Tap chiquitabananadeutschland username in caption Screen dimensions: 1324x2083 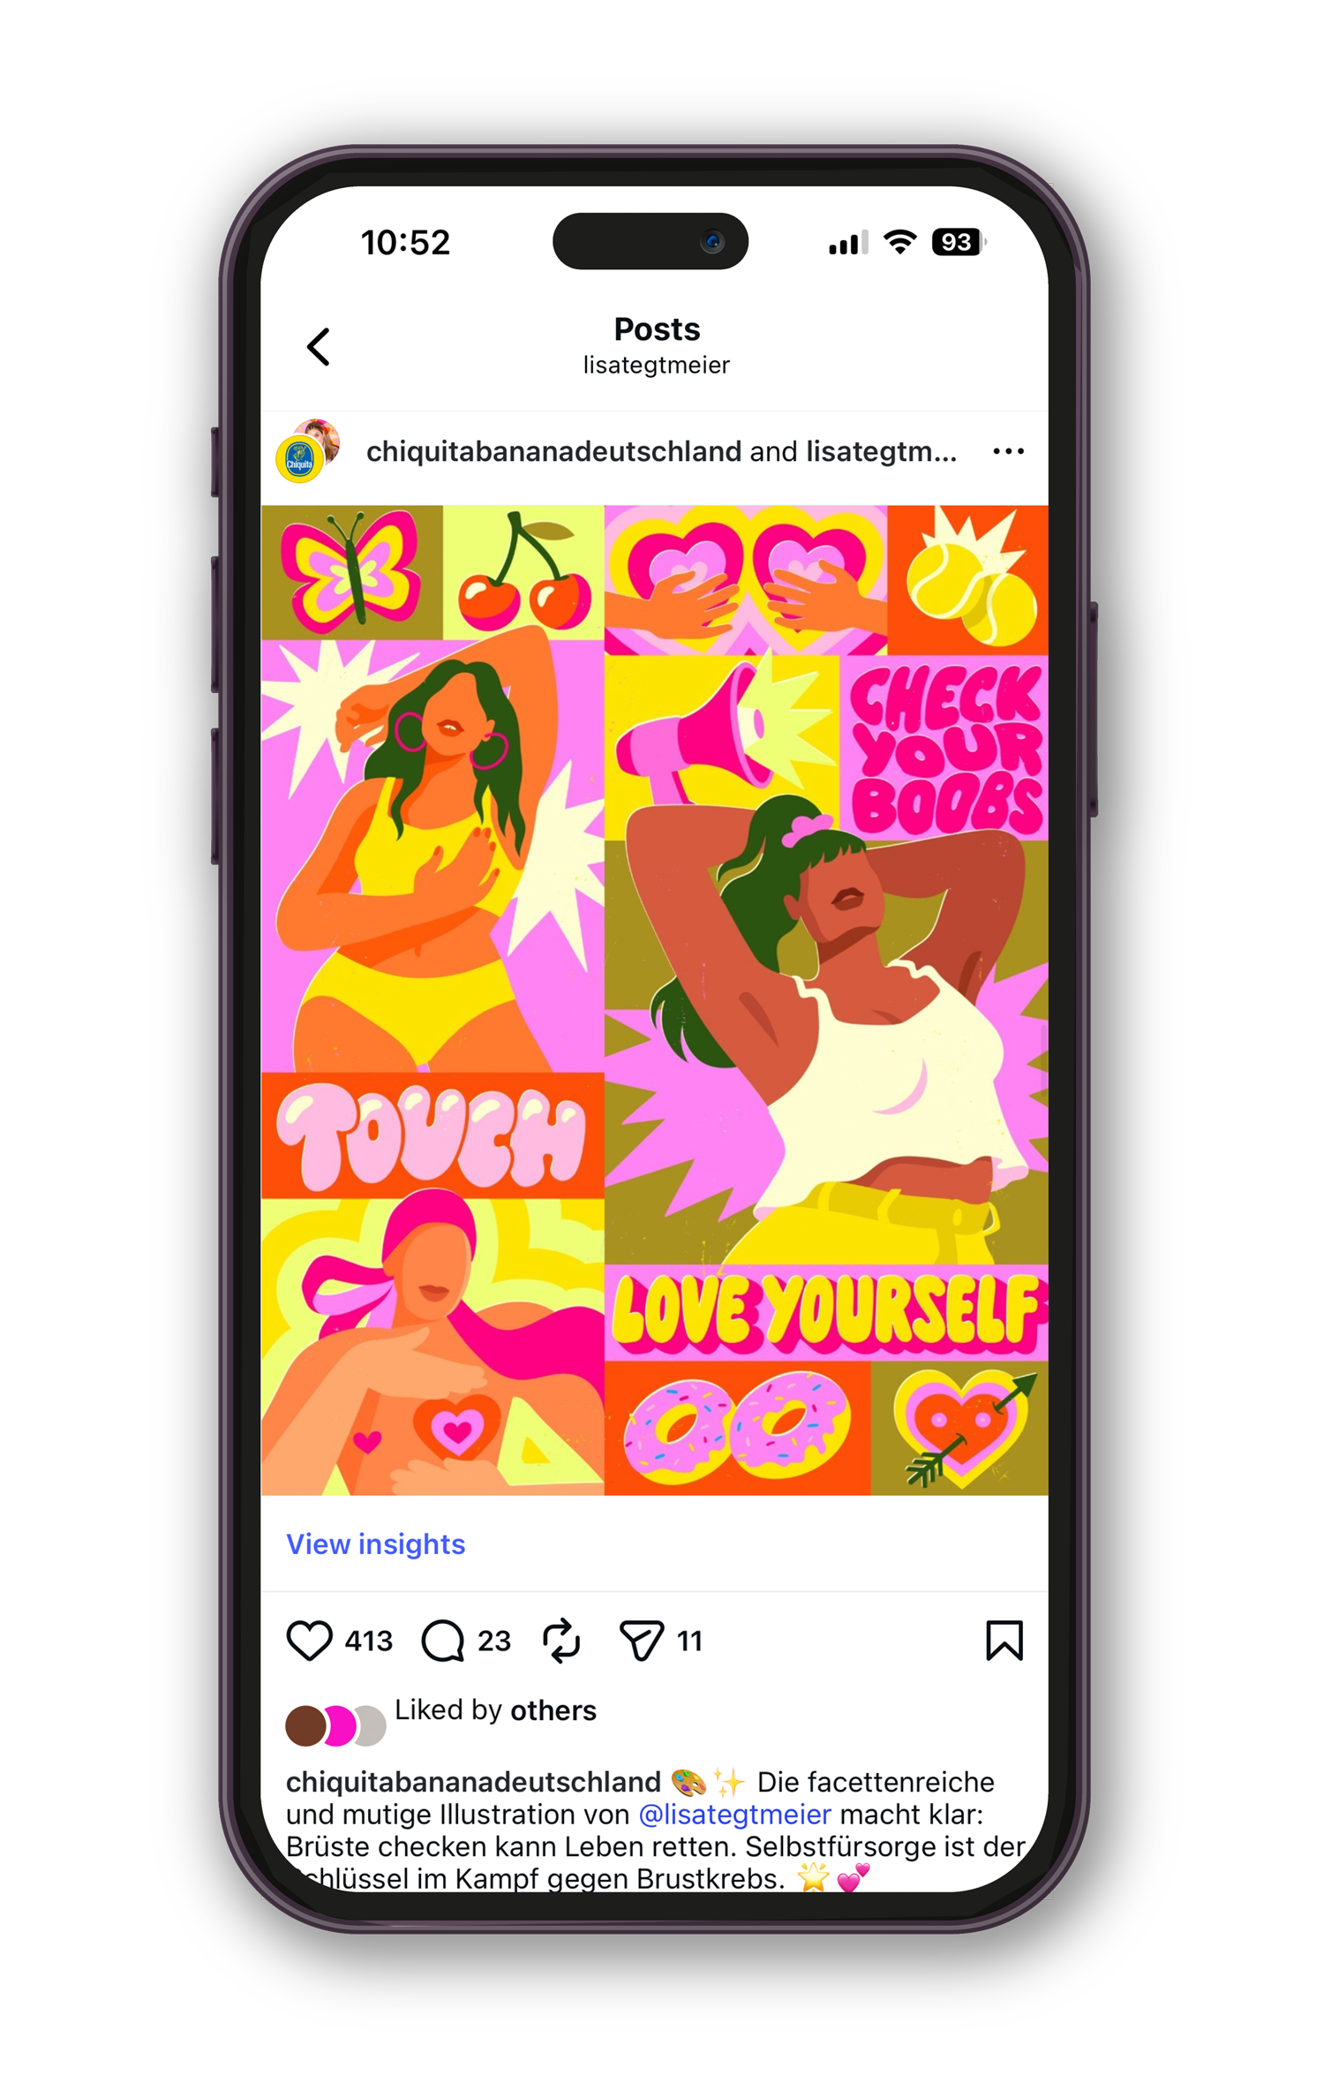(x=473, y=1782)
